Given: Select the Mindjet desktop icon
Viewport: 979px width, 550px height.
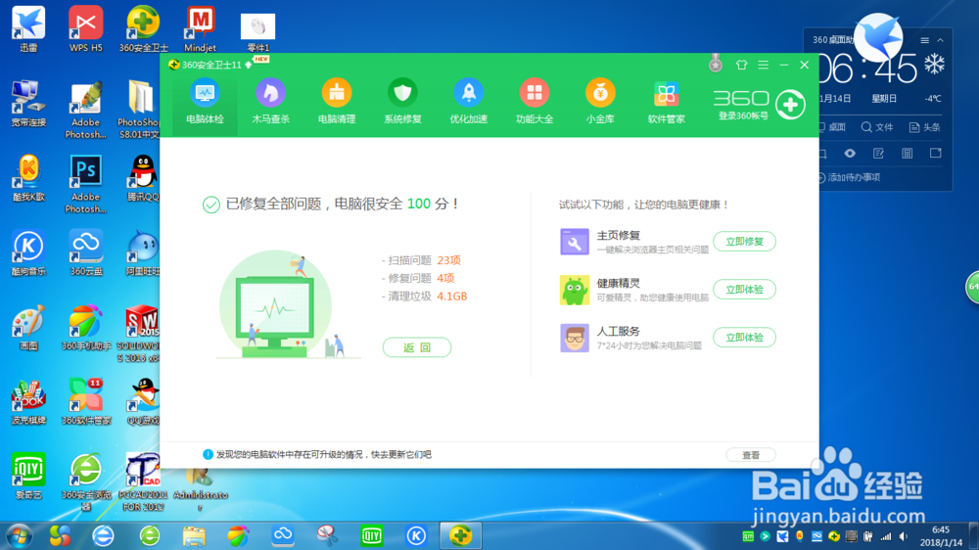Looking at the screenshot, I should tap(200, 29).
